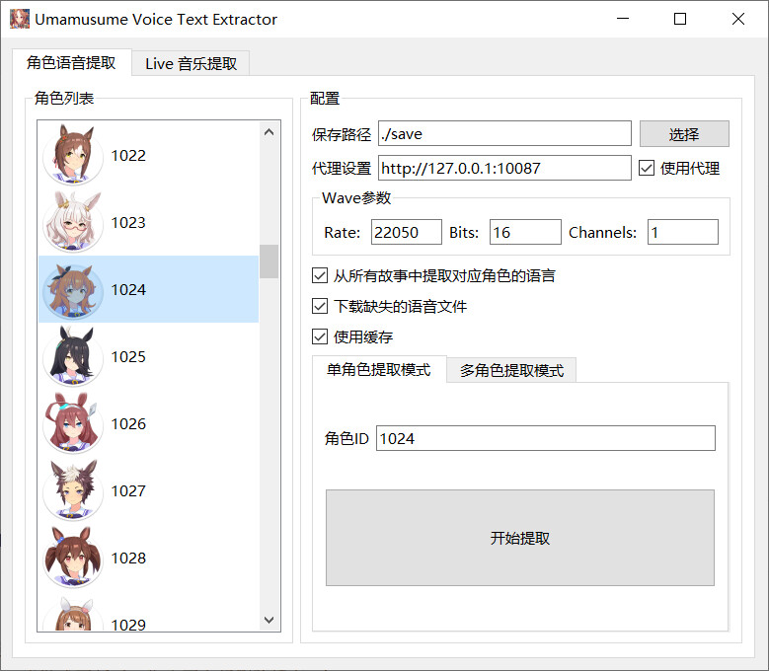Click the app icon in title bar
769x671 pixels.
click(x=20, y=19)
